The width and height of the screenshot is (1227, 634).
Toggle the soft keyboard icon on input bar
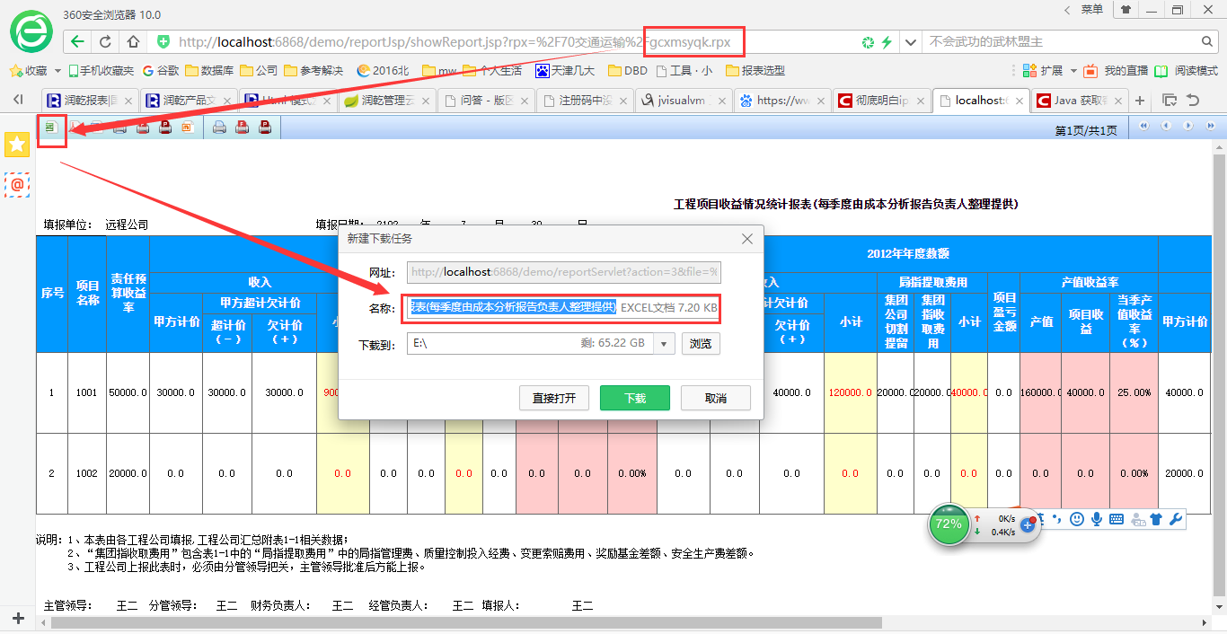[x=1117, y=518]
